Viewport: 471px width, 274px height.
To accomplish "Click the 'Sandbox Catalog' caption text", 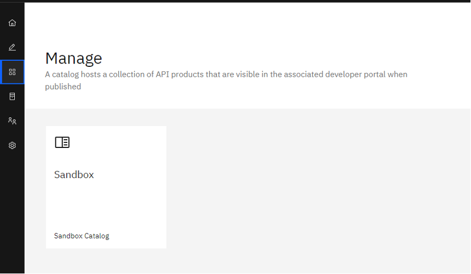I will point(82,236).
